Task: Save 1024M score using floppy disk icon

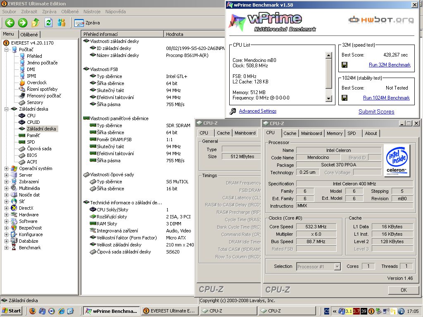Action: point(345,98)
